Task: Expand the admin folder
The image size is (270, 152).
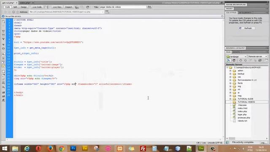Action: click(230, 71)
